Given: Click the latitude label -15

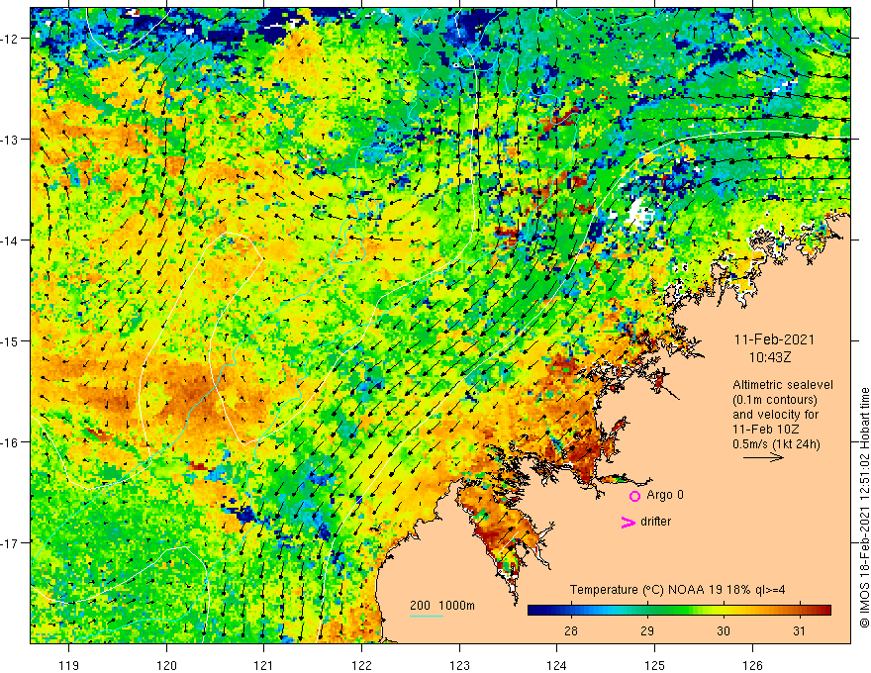Looking at the screenshot, I should click(x=11, y=340).
